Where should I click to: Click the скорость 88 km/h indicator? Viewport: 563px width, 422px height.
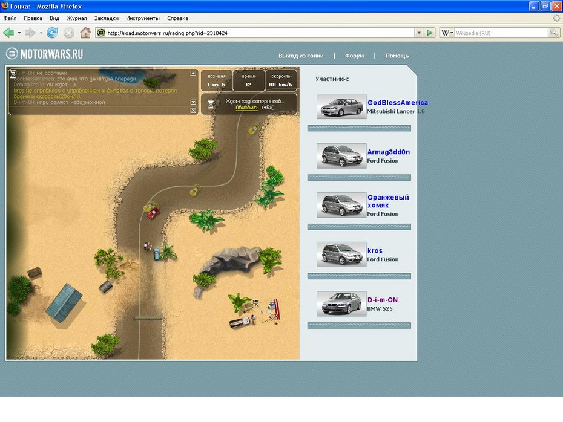281,80
